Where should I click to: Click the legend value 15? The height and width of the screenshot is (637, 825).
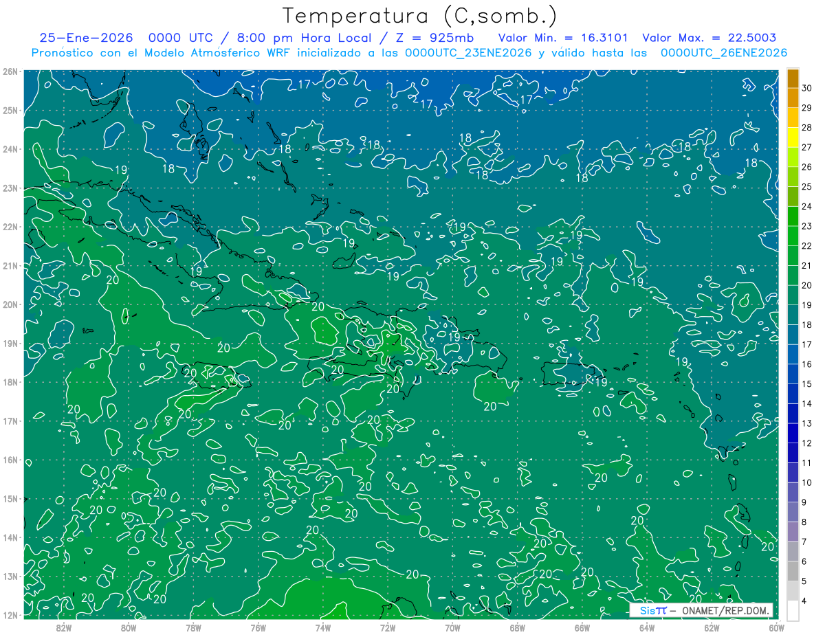point(807,383)
